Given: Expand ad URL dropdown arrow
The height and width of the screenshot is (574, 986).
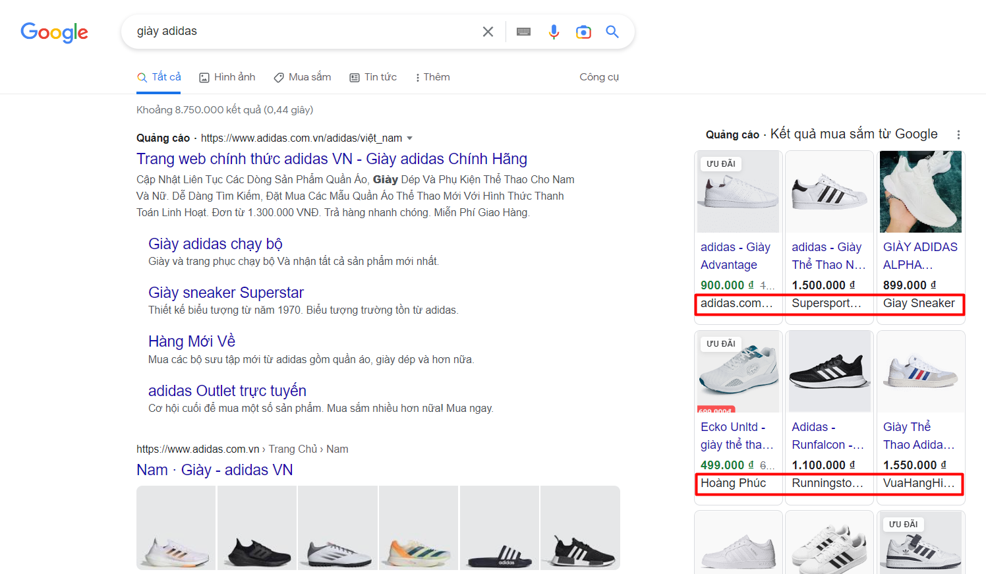Looking at the screenshot, I should pyautogui.click(x=409, y=138).
